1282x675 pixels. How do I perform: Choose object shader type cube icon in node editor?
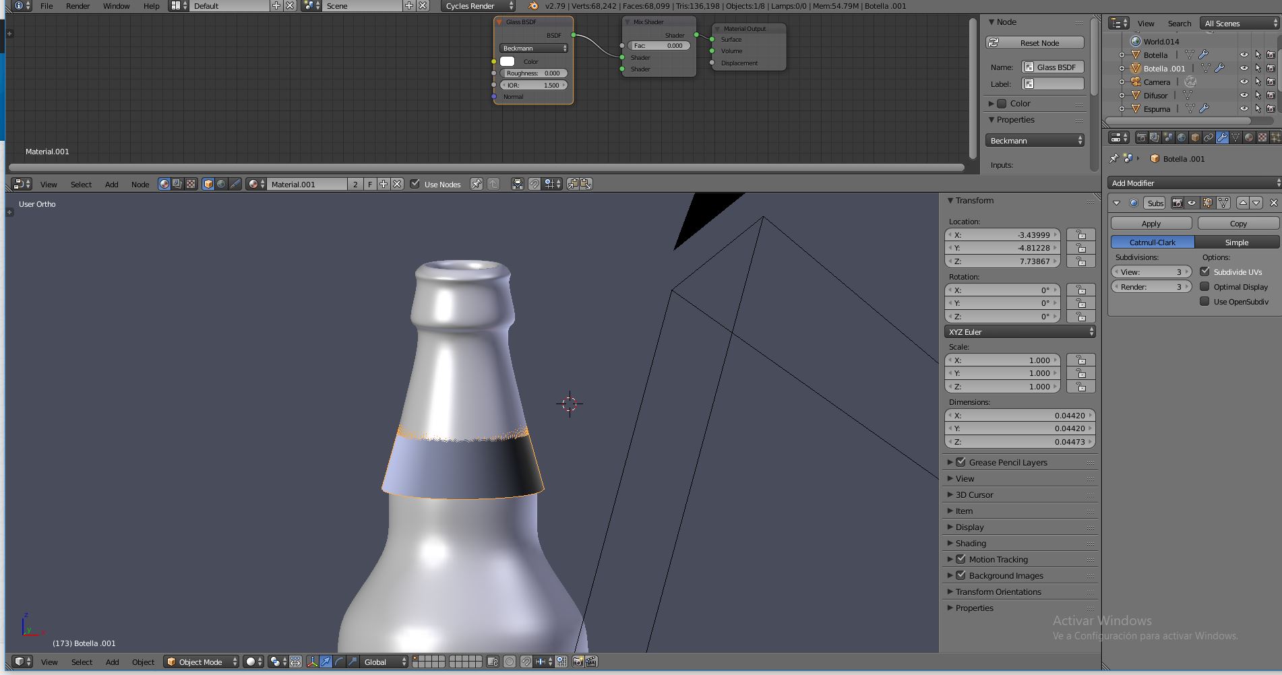[208, 184]
